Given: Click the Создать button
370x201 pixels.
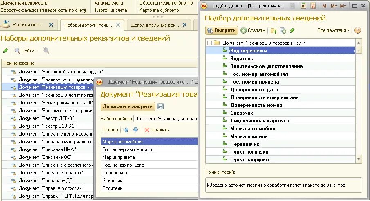Looking at the screenshot, I should tap(253, 30).
